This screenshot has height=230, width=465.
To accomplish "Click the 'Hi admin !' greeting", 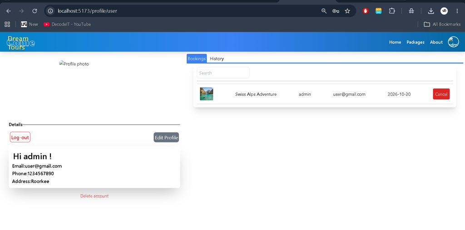I will pos(33,157).
